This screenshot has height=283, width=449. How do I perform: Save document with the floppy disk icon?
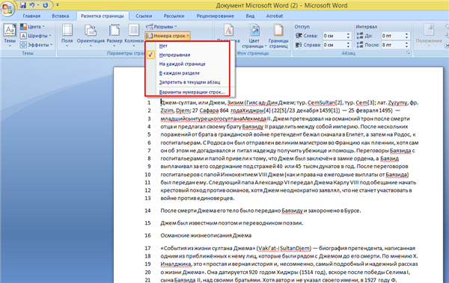tap(23, 5)
